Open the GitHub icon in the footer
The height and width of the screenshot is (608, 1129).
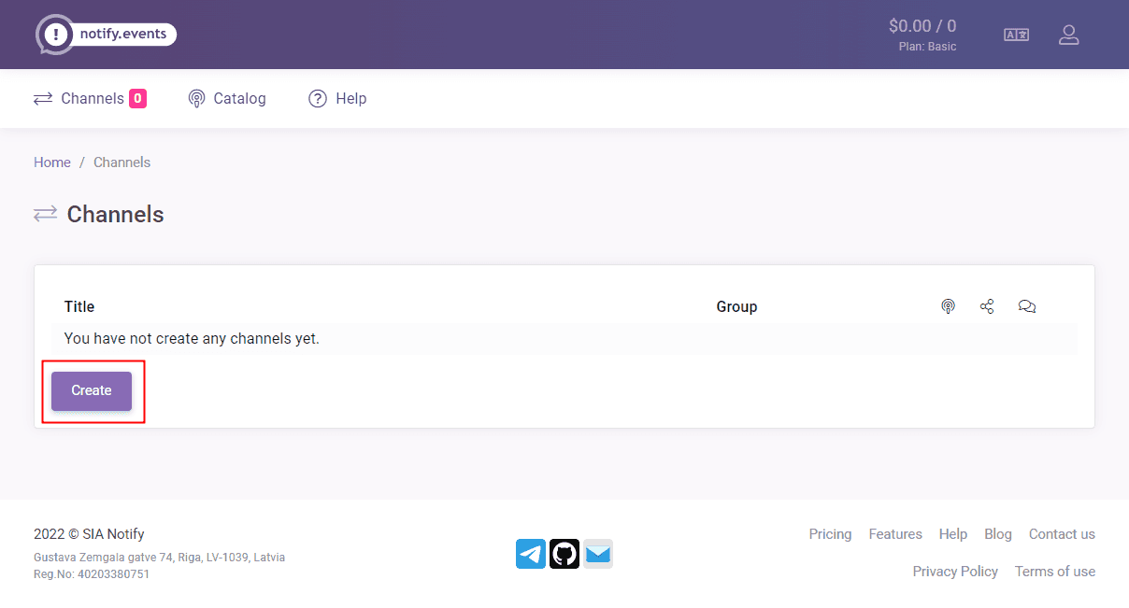tap(564, 554)
